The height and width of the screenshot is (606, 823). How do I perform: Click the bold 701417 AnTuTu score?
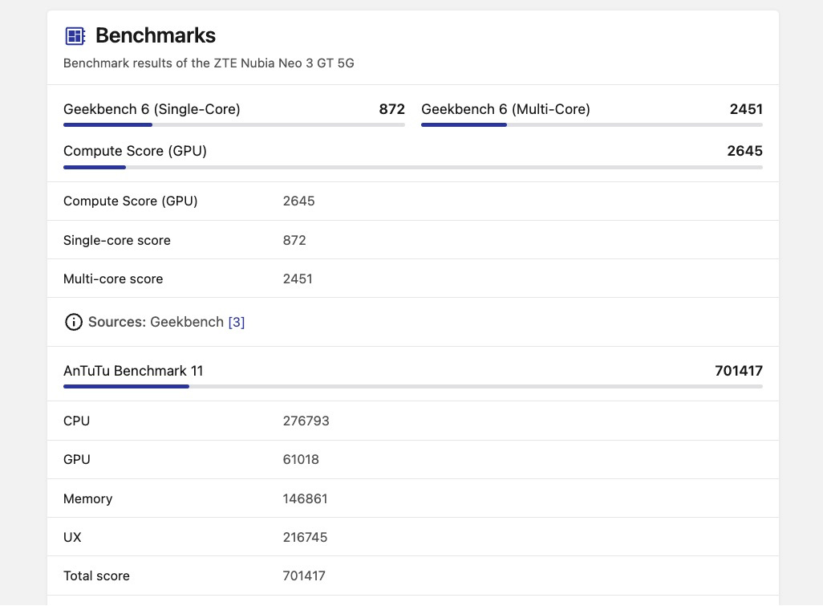tap(739, 371)
